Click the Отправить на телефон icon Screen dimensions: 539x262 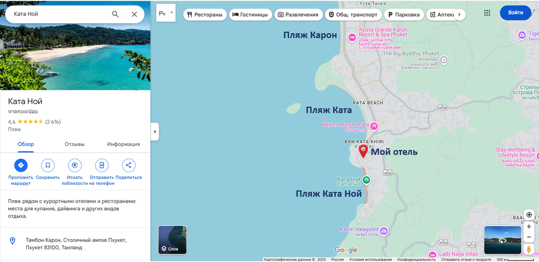102,165
